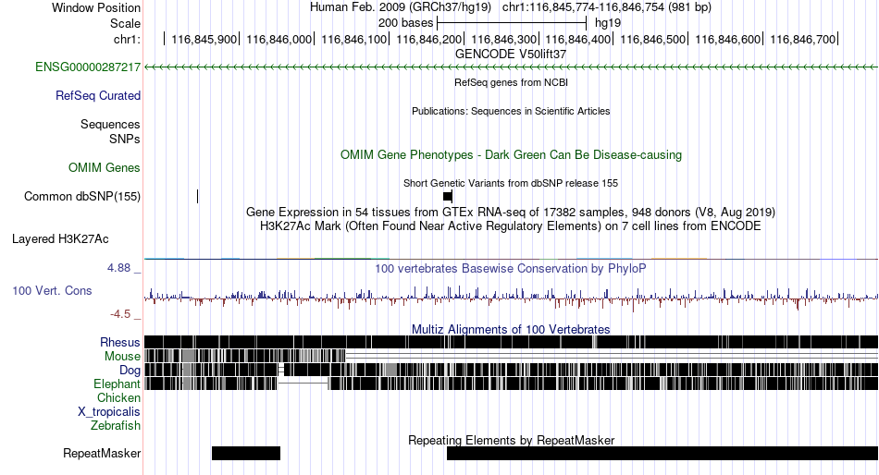Click the 200 bases scale bar

(x=512, y=23)
